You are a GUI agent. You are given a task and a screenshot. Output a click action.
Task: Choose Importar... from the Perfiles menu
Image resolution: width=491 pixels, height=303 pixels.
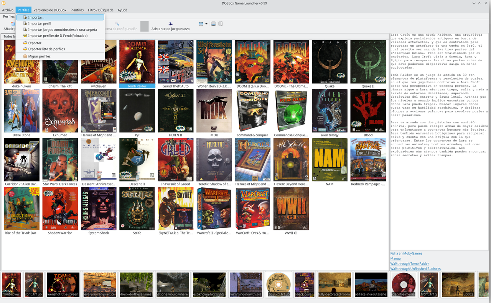click(x=60, y=17)
